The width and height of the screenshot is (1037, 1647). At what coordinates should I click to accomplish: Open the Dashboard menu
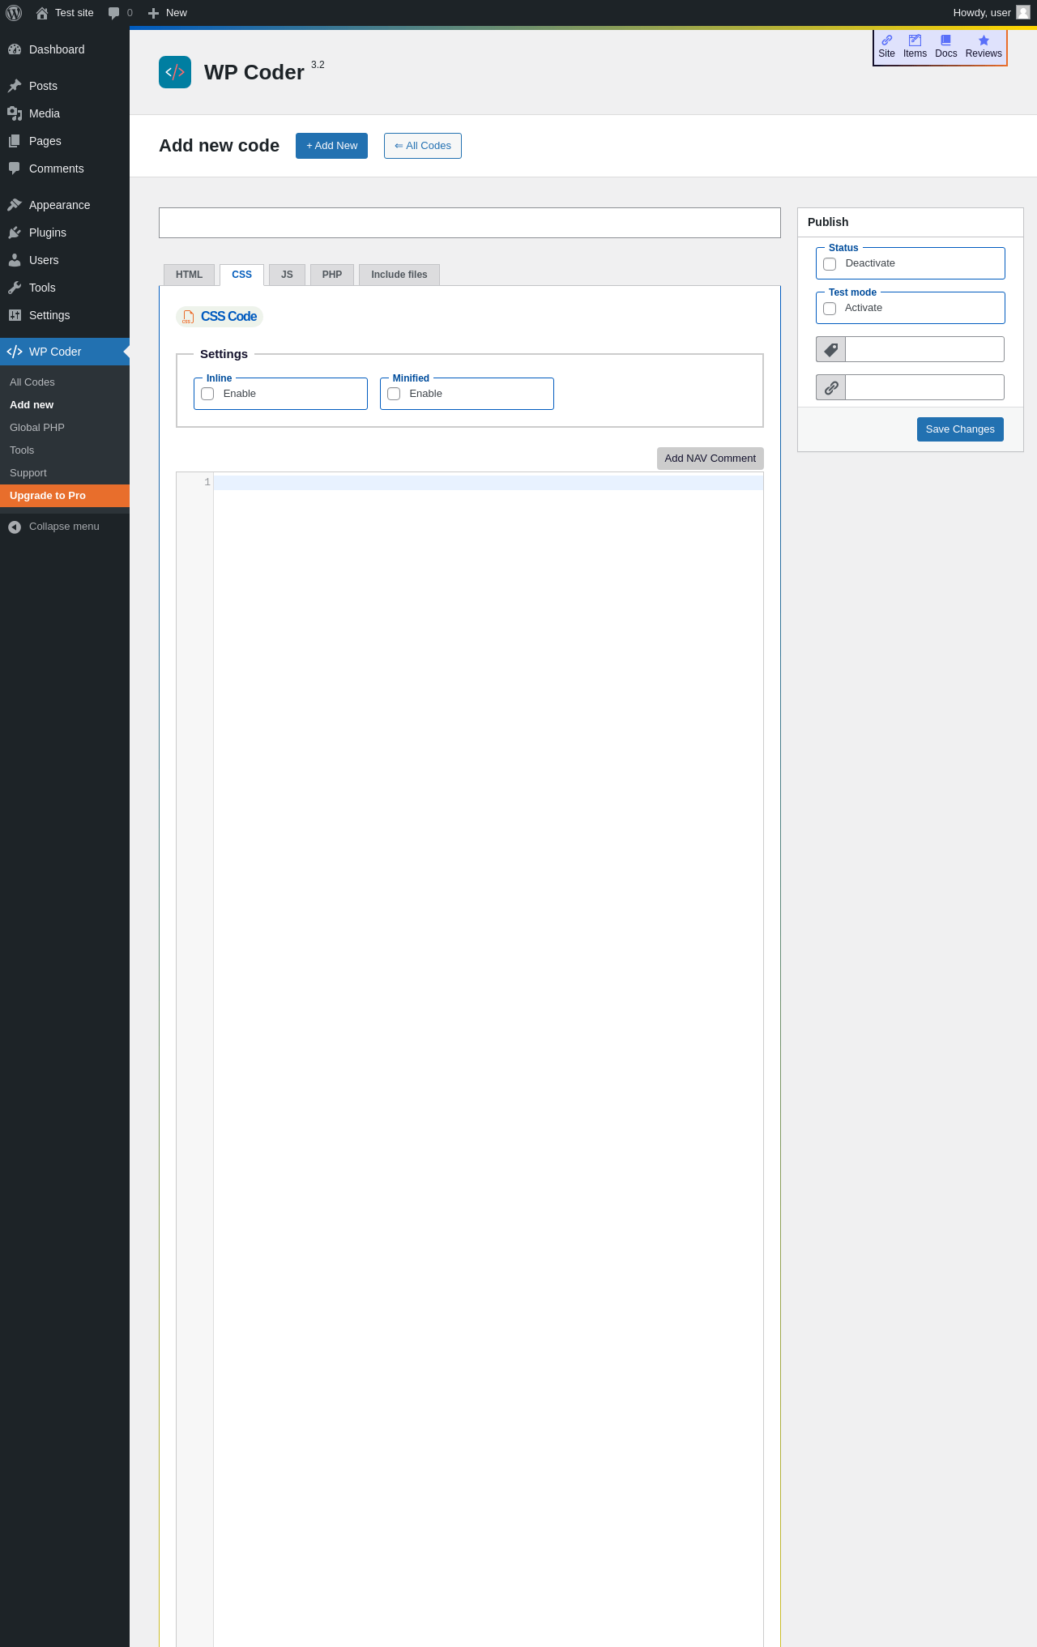pyautogui.click(x=65, y=49)
